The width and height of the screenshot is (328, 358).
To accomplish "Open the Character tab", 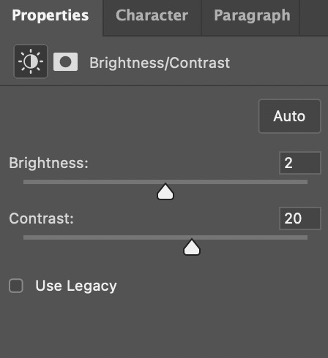I will click(x=152, y=15).
